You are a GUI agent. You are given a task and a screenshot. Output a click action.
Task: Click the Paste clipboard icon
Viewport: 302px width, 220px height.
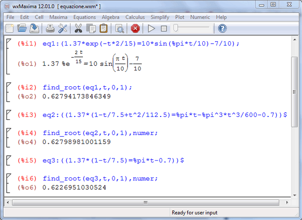[104, 28]
